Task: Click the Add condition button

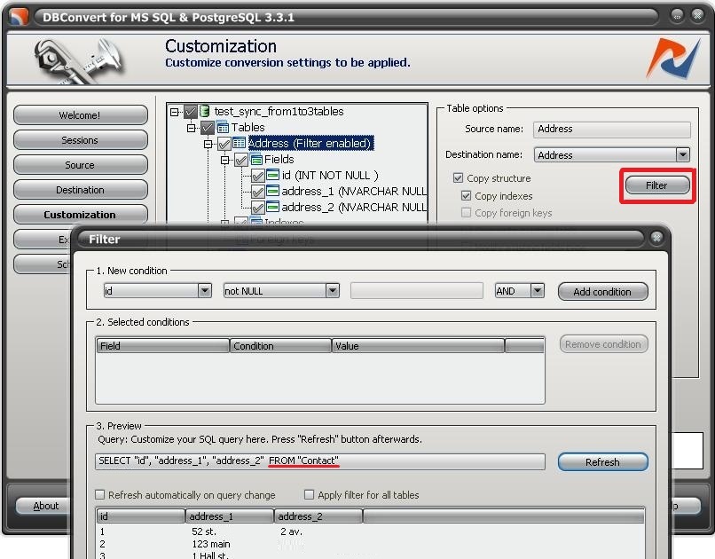Action: (x=603, y=291)
